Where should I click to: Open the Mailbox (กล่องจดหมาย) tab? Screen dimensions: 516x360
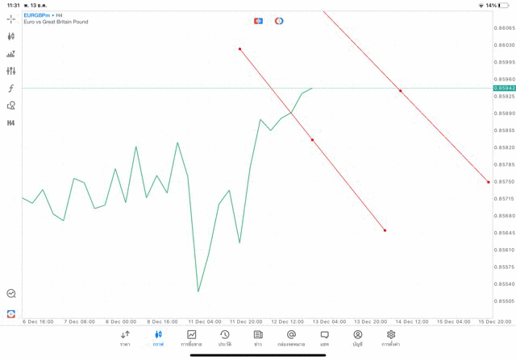[x=291, y=338]
